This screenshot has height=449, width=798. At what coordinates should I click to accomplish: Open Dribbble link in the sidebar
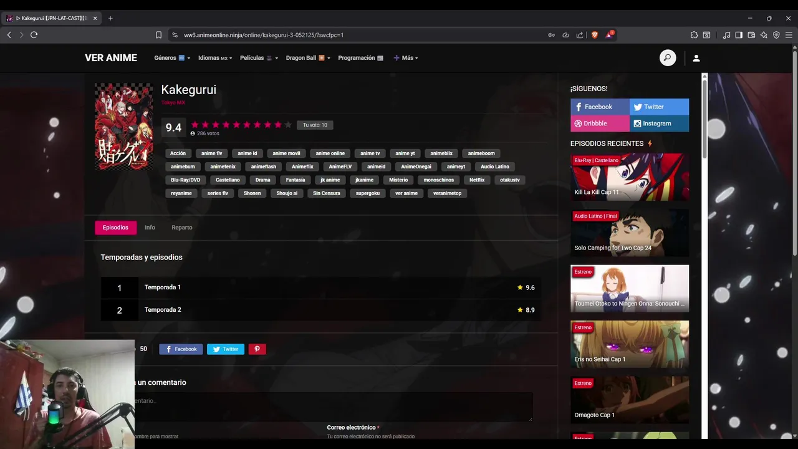click(x=600, y=123)
